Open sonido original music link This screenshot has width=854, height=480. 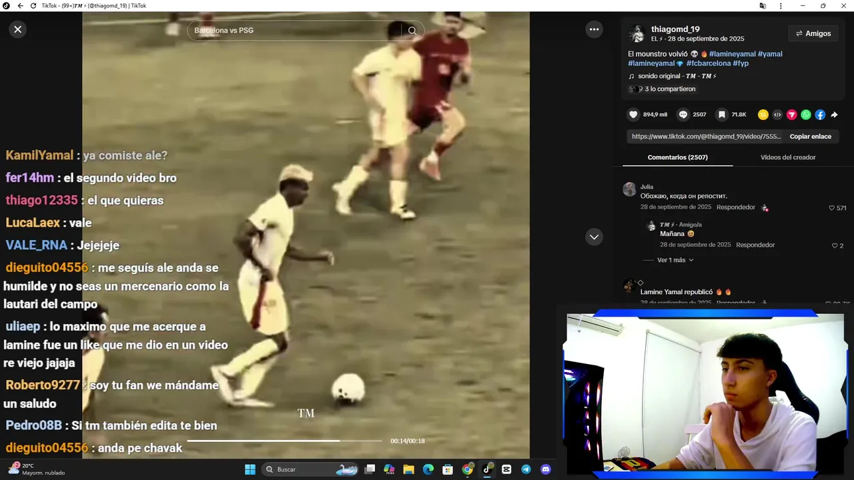click(x=677, y=76)
